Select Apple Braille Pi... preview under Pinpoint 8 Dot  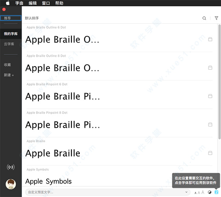62,125
